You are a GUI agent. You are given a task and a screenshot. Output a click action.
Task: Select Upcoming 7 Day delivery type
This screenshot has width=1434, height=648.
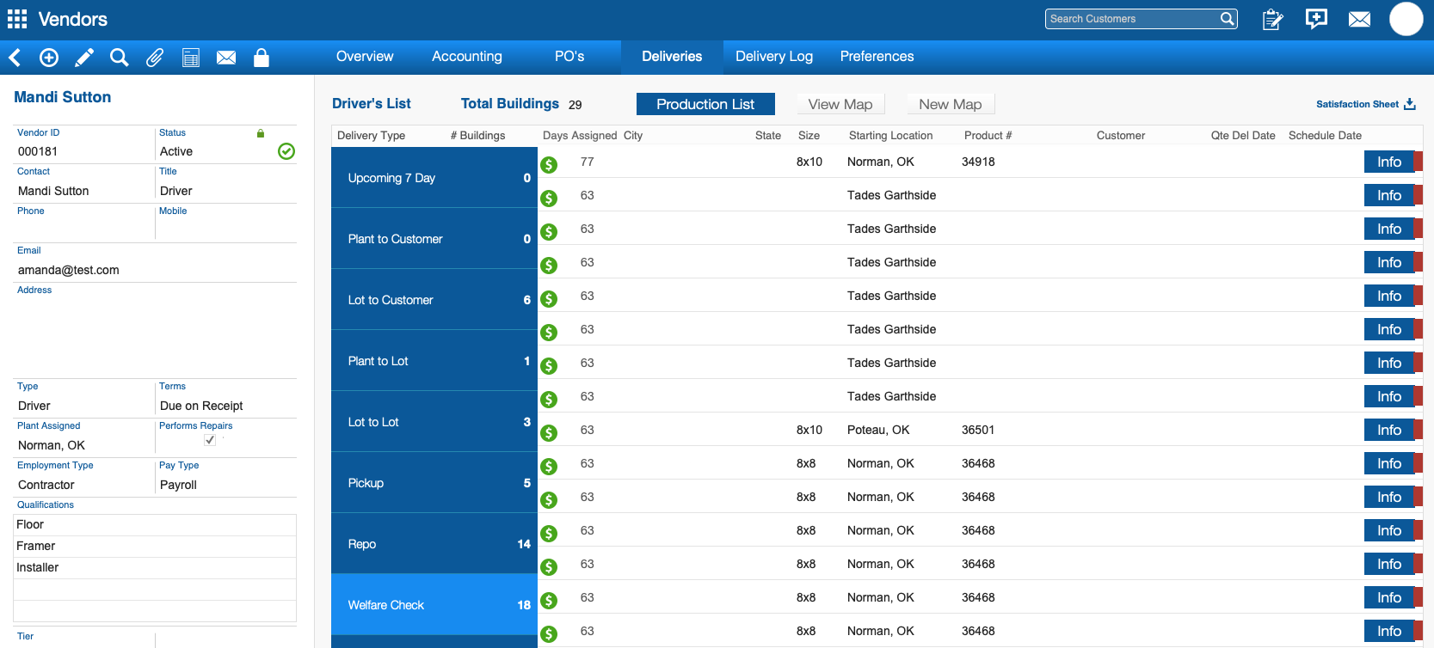(x=434, y=178)
